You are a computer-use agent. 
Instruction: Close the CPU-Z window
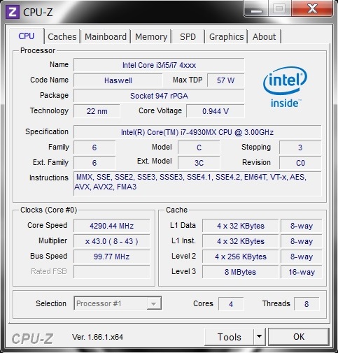(x=312, y=8)
